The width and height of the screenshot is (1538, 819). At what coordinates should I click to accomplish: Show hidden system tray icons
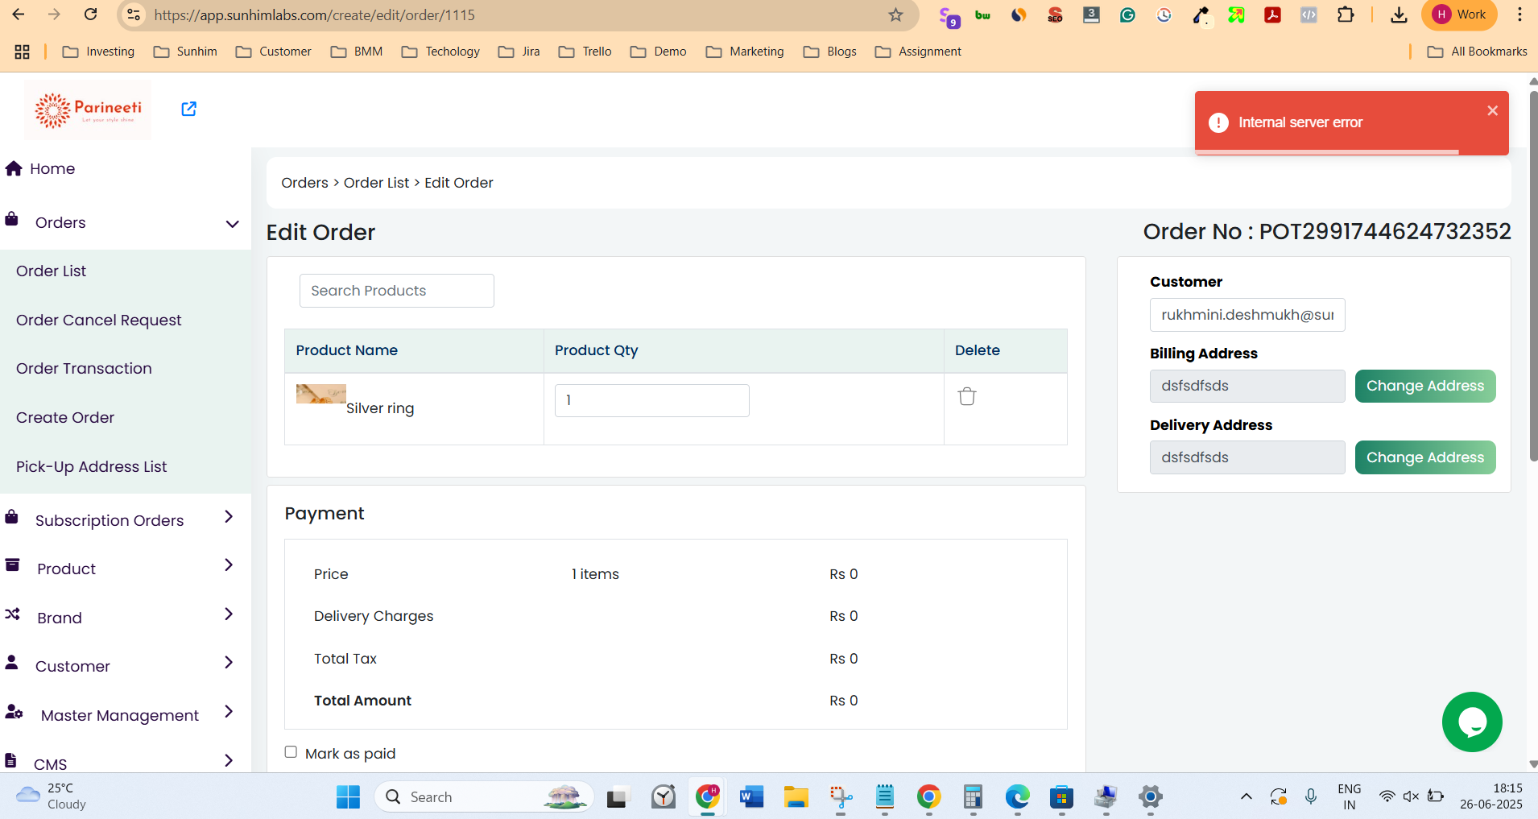(x=1246, y=797)
